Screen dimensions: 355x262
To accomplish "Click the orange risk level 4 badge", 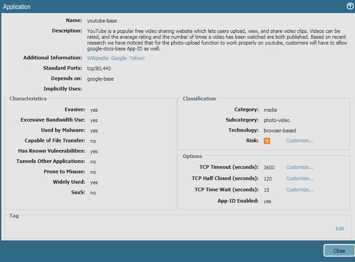I will 267,141.
